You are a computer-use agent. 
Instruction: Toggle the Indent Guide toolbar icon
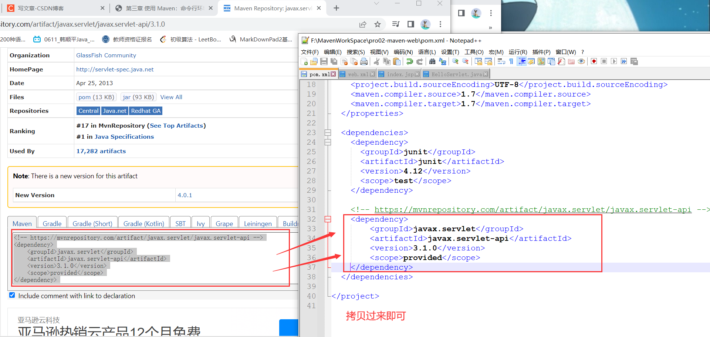(521, 61)
